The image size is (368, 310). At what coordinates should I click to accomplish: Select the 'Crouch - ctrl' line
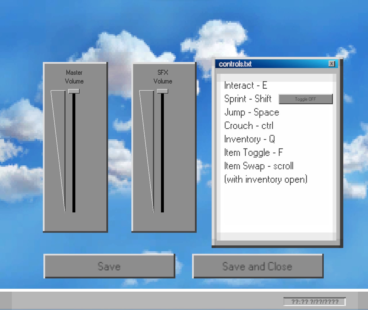click(249, 126)
